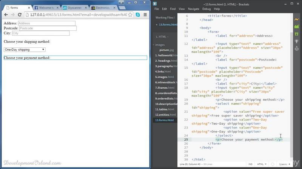Open picture.jpg in file tree
Viewport: 302px width, 169px height.
pyautogui.click(x=166, y=50)
